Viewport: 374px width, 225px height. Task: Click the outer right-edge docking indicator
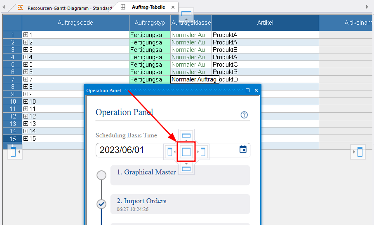(360, 151)
